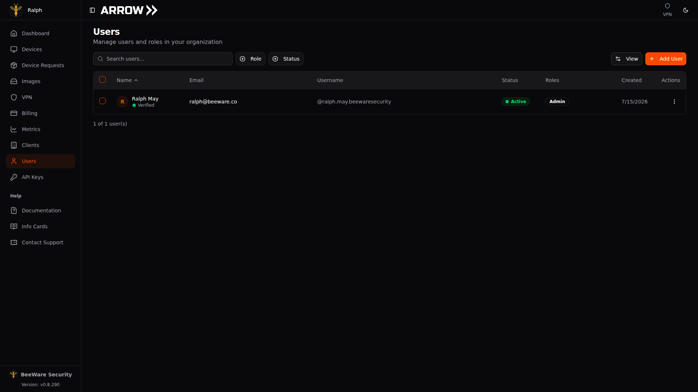The width and height of the screenshot is (698, 392).
Task: Click the bee logo next to Ralph
Action: pyautogui.click(x=16, y=10)
